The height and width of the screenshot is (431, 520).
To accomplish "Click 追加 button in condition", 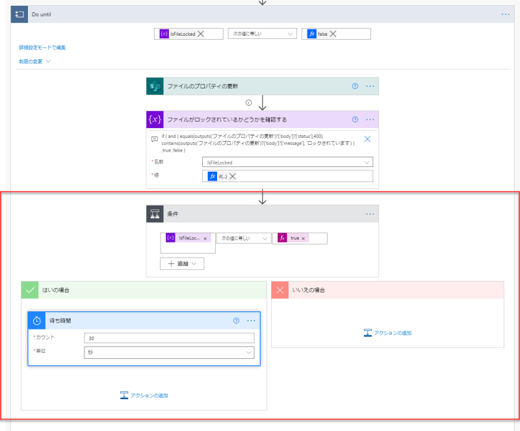I will [x=182, y=264].
